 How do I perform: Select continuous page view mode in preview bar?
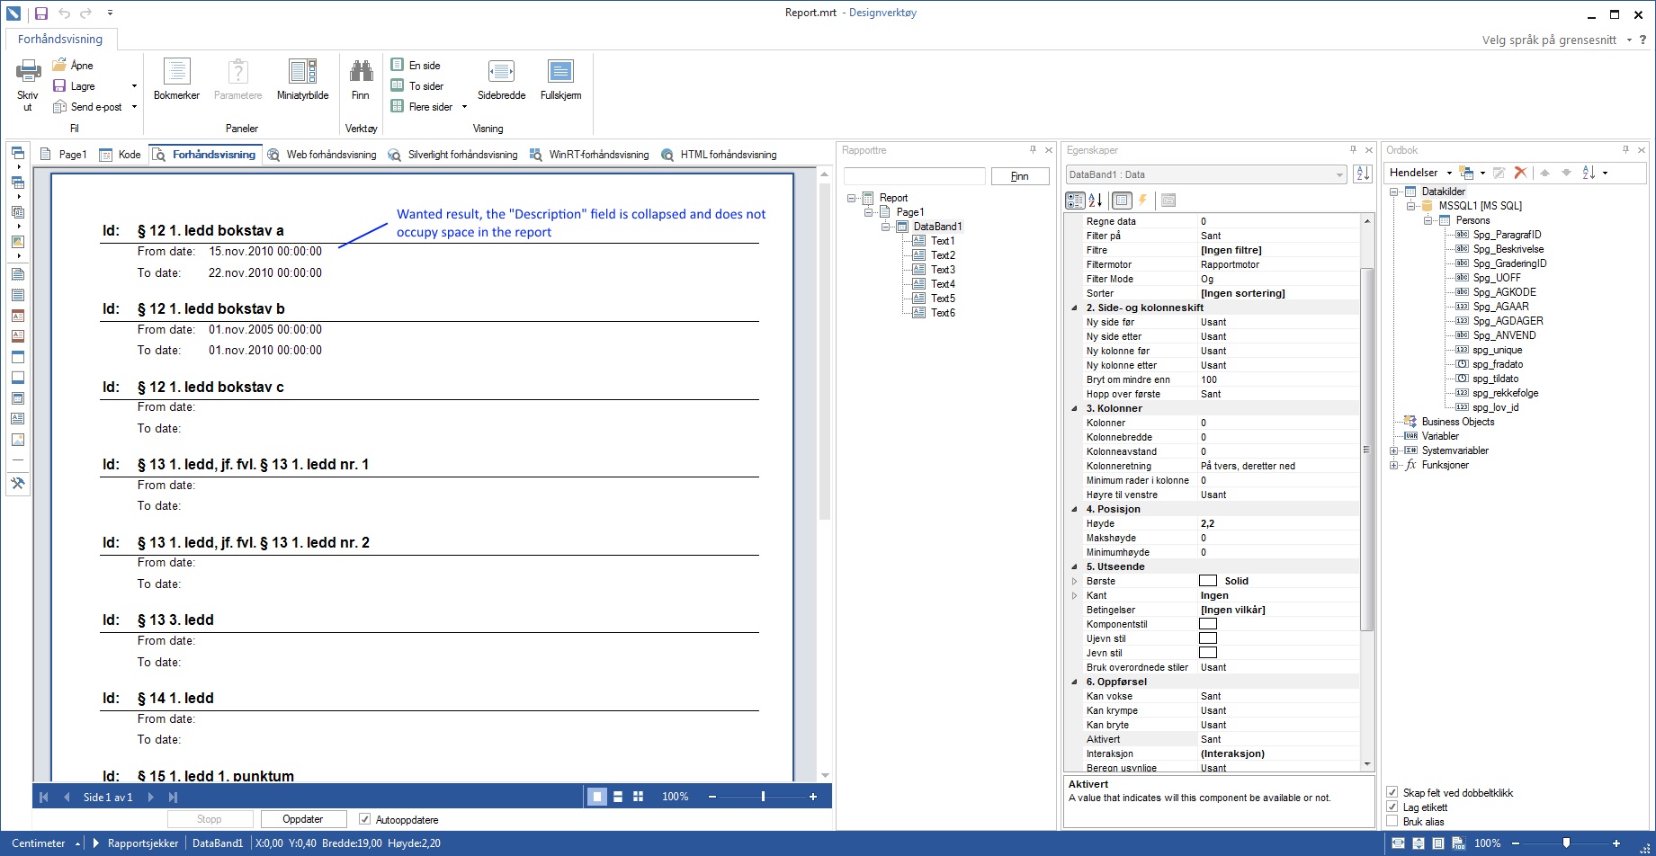click(618, 797)
